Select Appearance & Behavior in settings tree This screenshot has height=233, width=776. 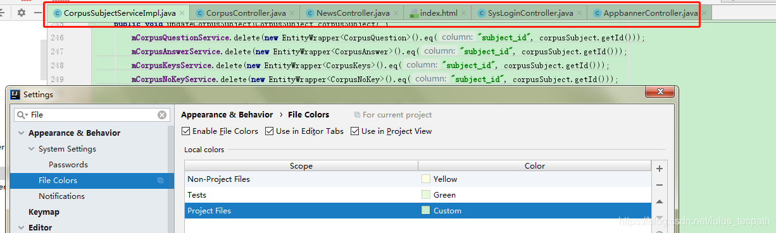74,133
